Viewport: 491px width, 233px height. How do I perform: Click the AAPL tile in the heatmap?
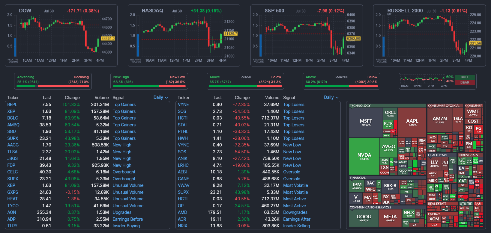point(412,122)
